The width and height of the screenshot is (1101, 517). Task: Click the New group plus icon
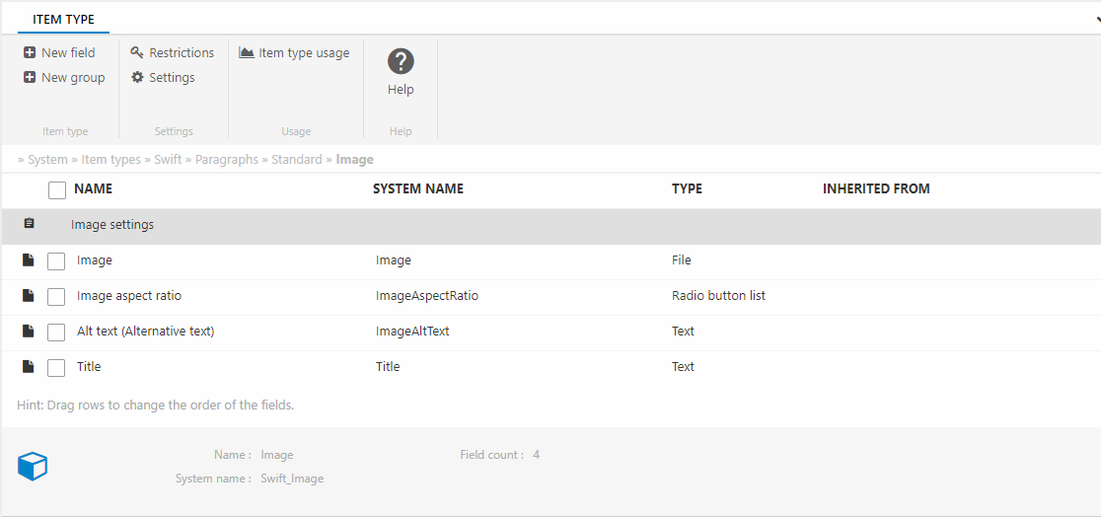click(x=30, y=78)
